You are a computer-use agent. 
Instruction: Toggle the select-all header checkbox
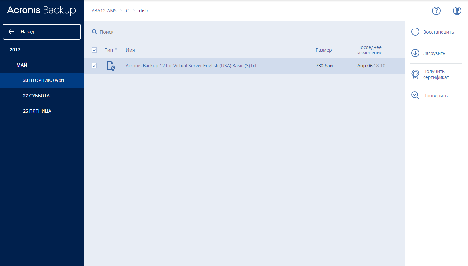94,50
